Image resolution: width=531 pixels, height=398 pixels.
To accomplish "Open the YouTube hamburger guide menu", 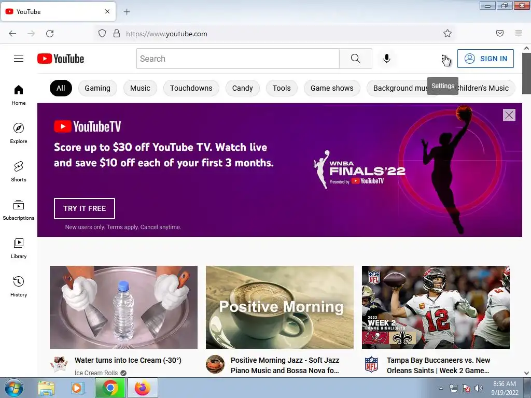I will [x=19, y=59].
